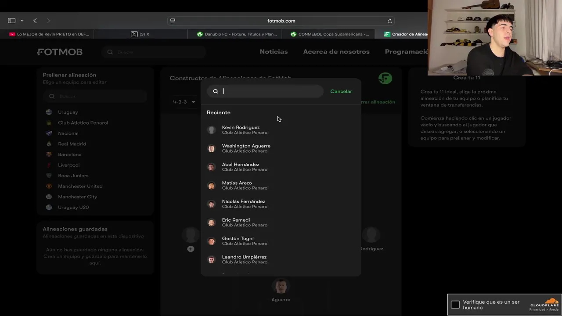Click the magnifier icon in player search dialog

pos(216,91)
